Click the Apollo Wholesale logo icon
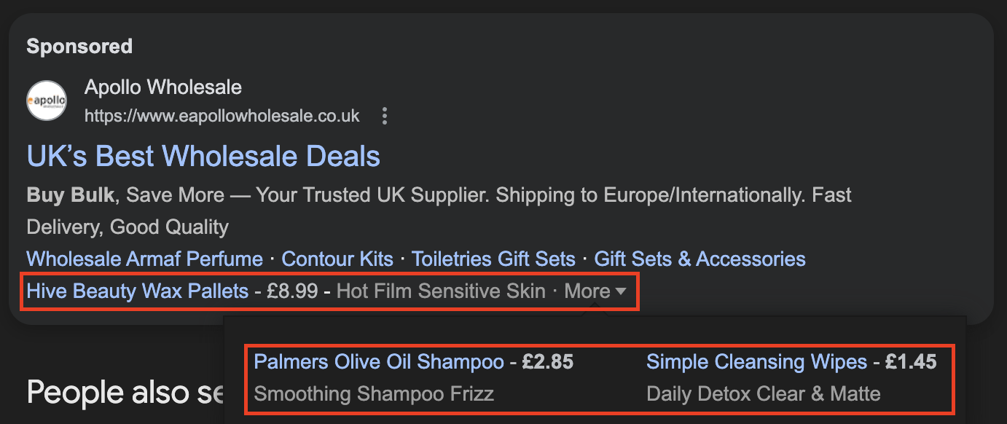This screenshot has width=1007, height=424. 47,101
